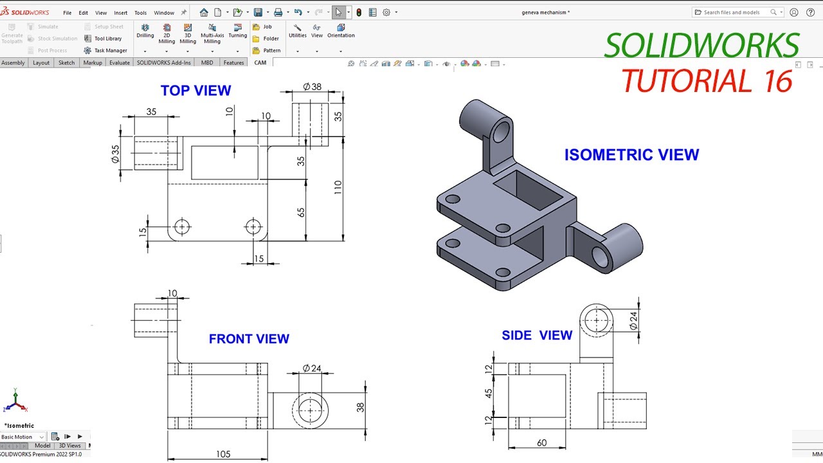Click the Help question mark icon
Image resolution: width=823 pixels, height=463 pixels.
811,12
